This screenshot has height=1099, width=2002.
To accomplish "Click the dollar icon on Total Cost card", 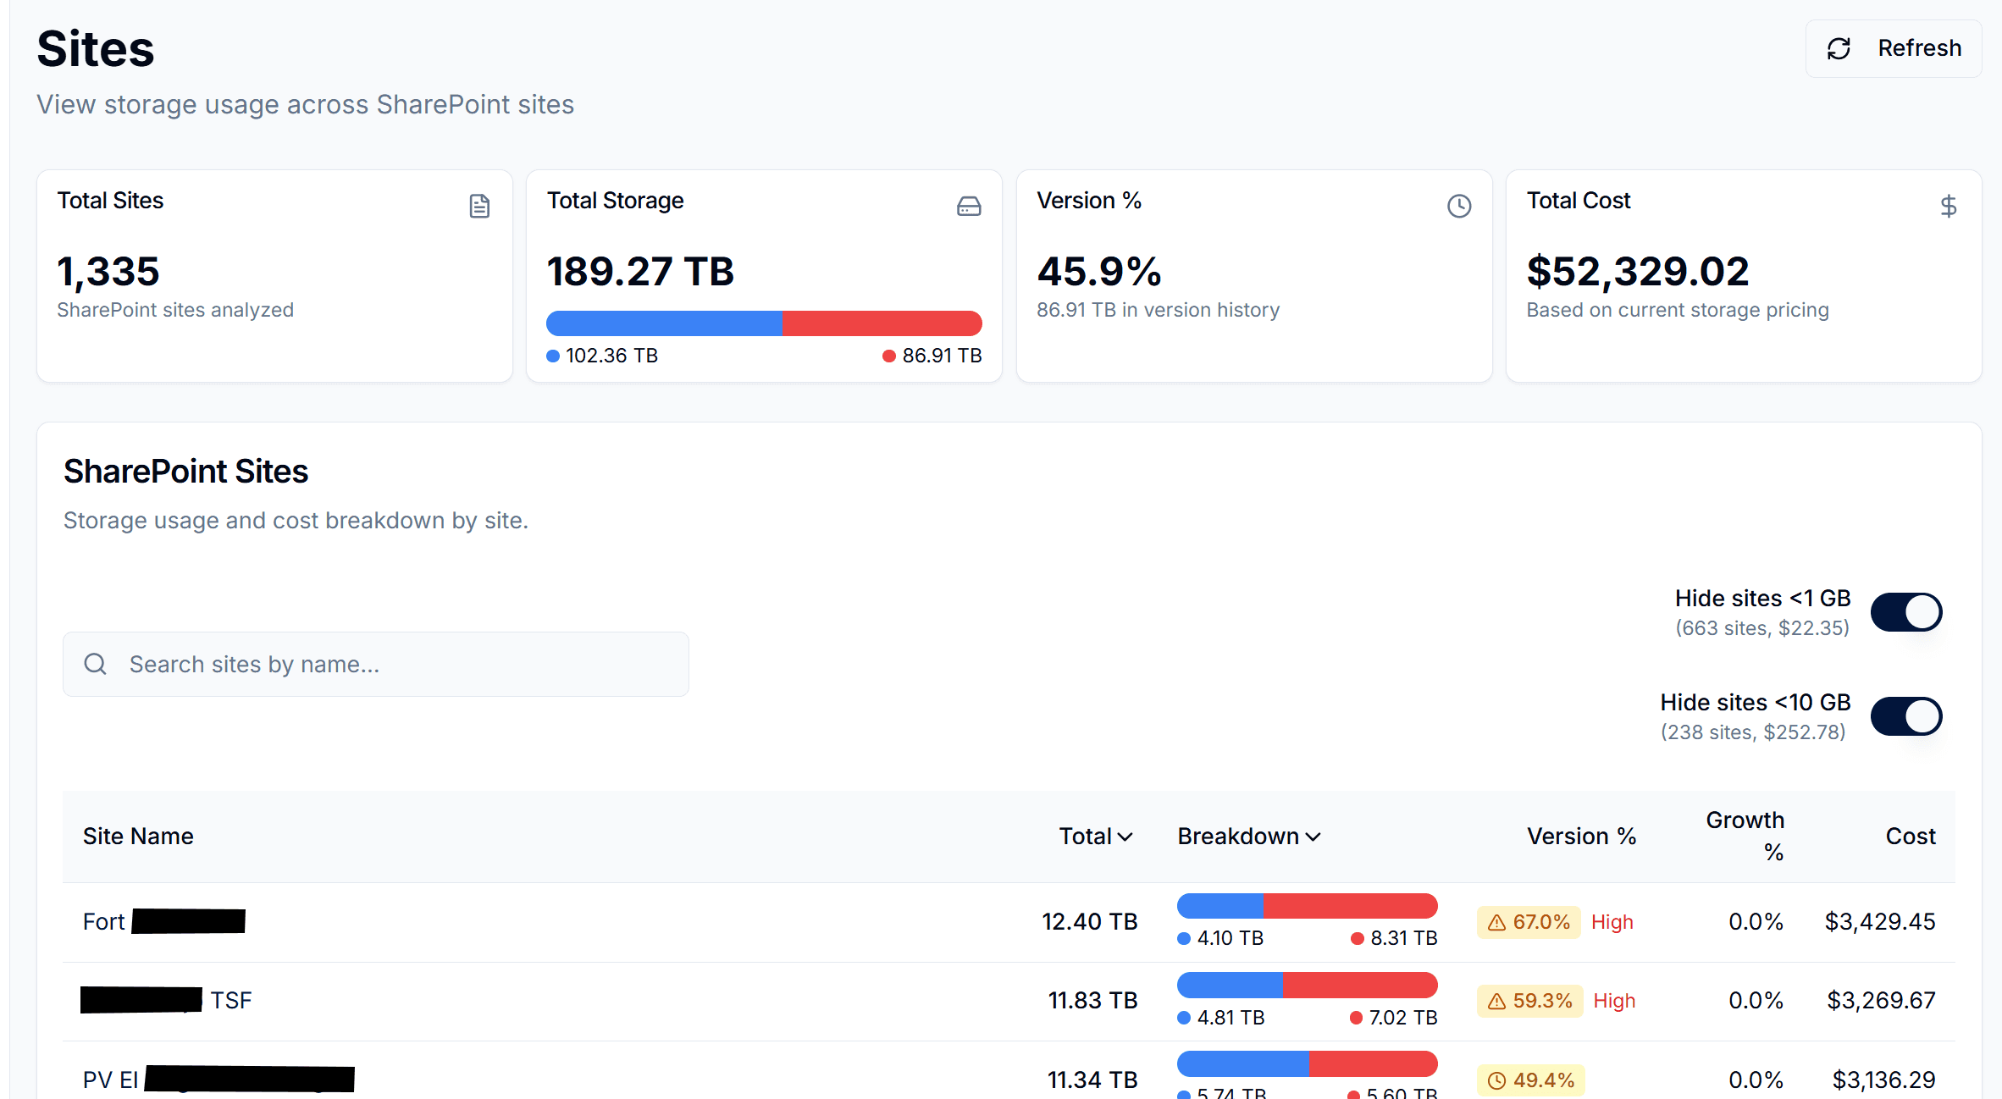I will click(x=1949, y=206).
